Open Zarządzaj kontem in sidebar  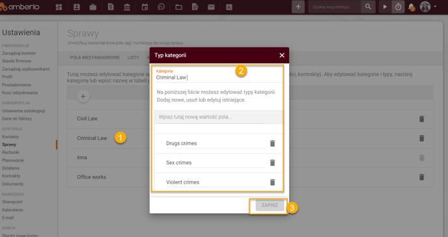point(19,53)
